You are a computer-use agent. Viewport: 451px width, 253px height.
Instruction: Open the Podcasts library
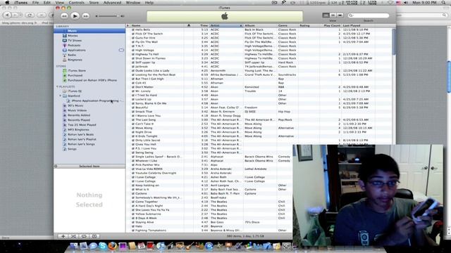(74, 45)
